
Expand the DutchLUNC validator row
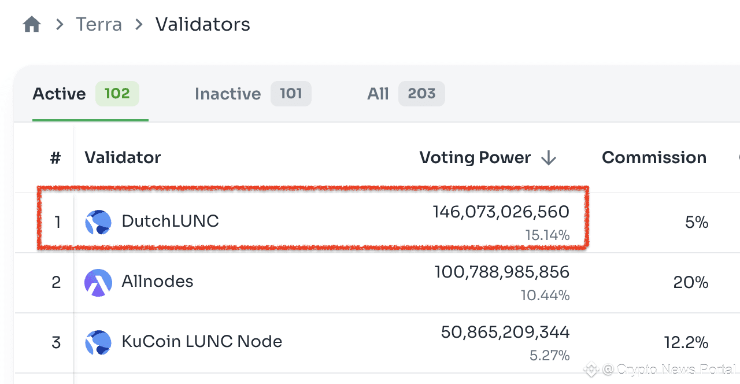coord(312,222)
